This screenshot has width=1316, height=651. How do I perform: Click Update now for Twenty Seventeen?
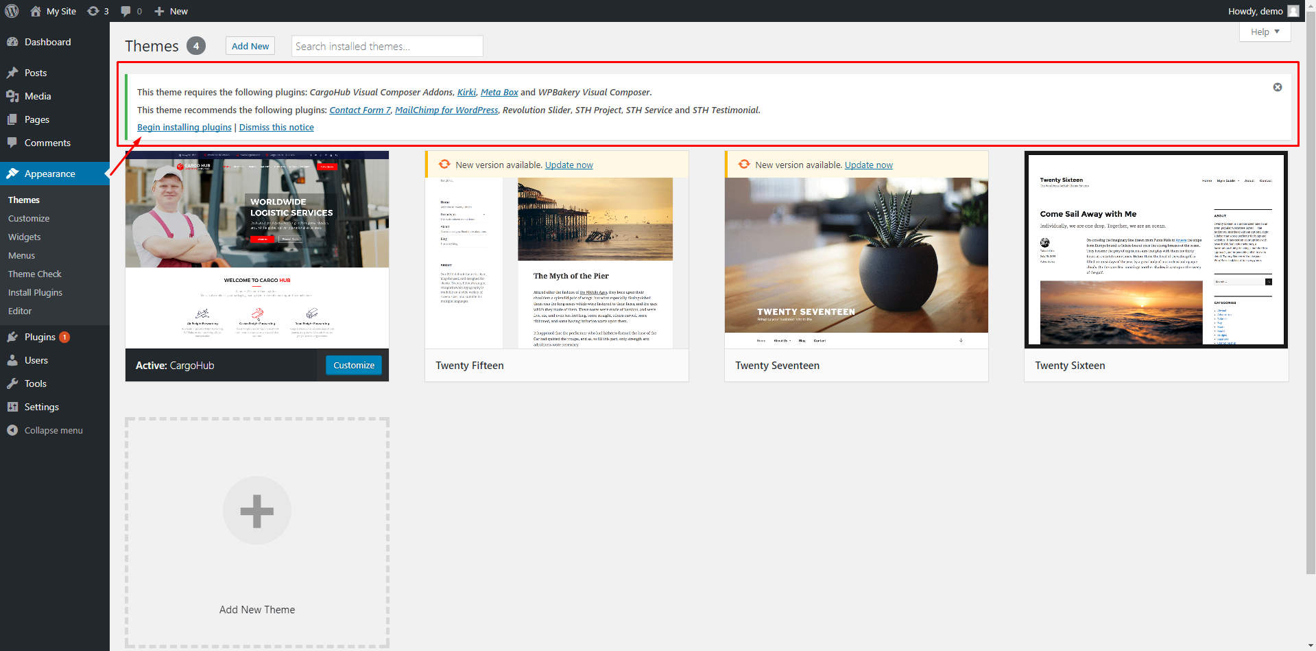click(x=869, y=165)
